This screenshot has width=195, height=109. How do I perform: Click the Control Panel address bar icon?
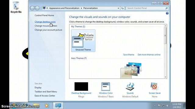pos(44,8)
